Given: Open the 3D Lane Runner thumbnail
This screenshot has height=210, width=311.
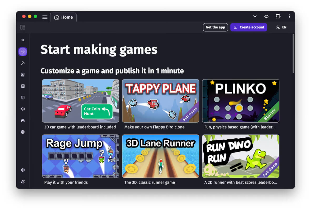Looking at the screenshot, I should click(161, 156).
